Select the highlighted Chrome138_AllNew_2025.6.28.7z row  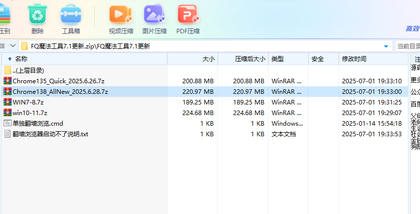205,91
